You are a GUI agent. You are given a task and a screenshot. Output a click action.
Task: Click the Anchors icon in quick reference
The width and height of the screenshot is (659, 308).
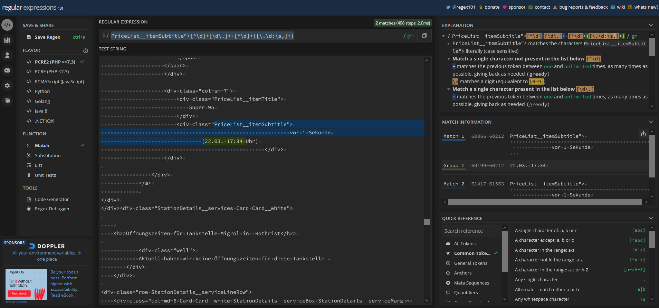point(448,273)
